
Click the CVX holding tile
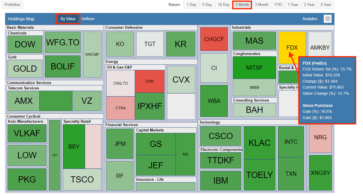(181, 80)
